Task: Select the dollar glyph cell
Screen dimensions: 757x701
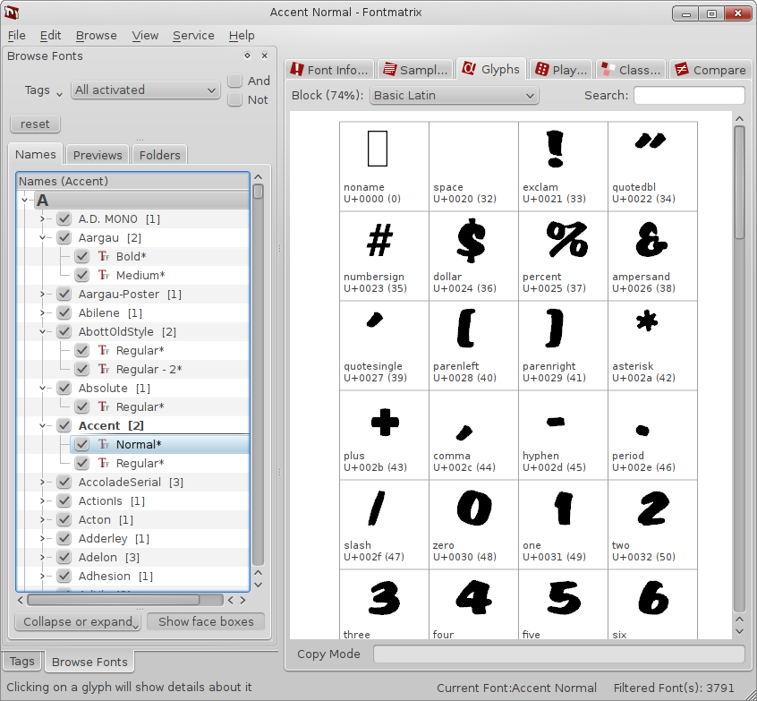Action: [x=473, y=256]
